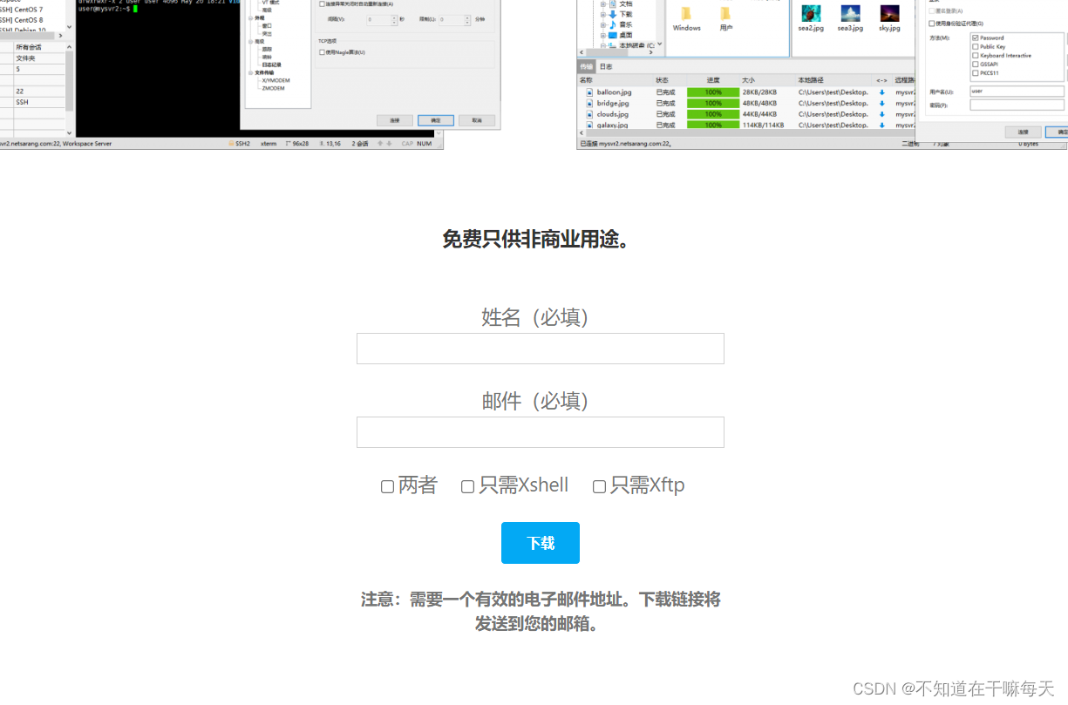Check the Public Key method
The width and height of the screenshot is (1068, 705).
coord(975,47)
